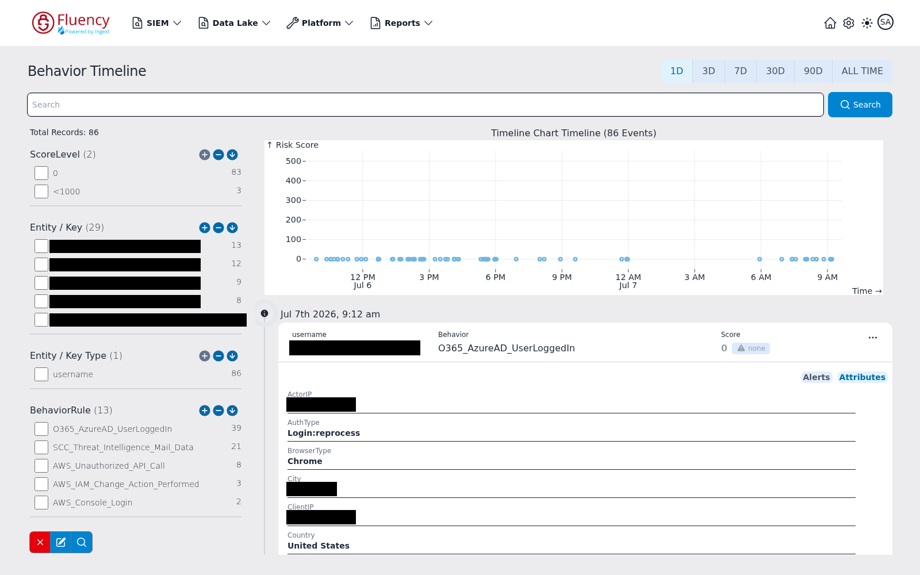
Task: Open the SIEM dropdown chevron
Action: (x=177, y=23)
